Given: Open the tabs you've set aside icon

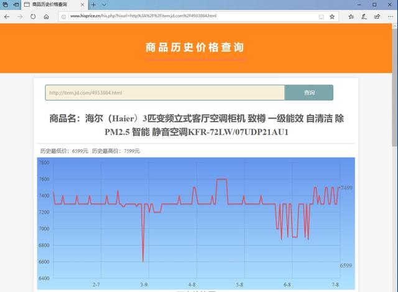Looking at the screenshot, I should point(5,4).
